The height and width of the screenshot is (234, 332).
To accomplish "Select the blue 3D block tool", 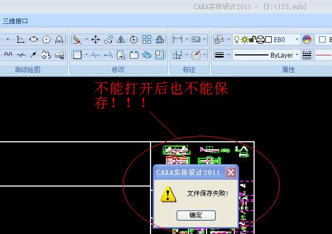I will point(147,55).
